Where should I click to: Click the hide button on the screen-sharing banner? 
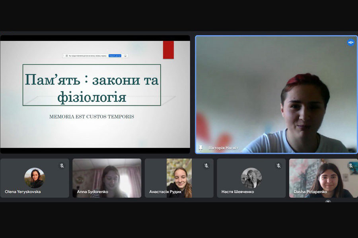(125, 56)
